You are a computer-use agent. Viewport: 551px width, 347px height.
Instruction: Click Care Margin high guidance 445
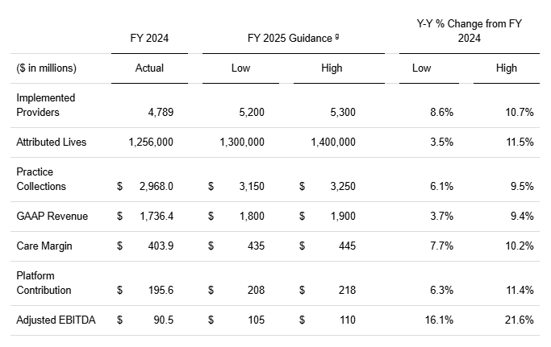coord(346,246)
